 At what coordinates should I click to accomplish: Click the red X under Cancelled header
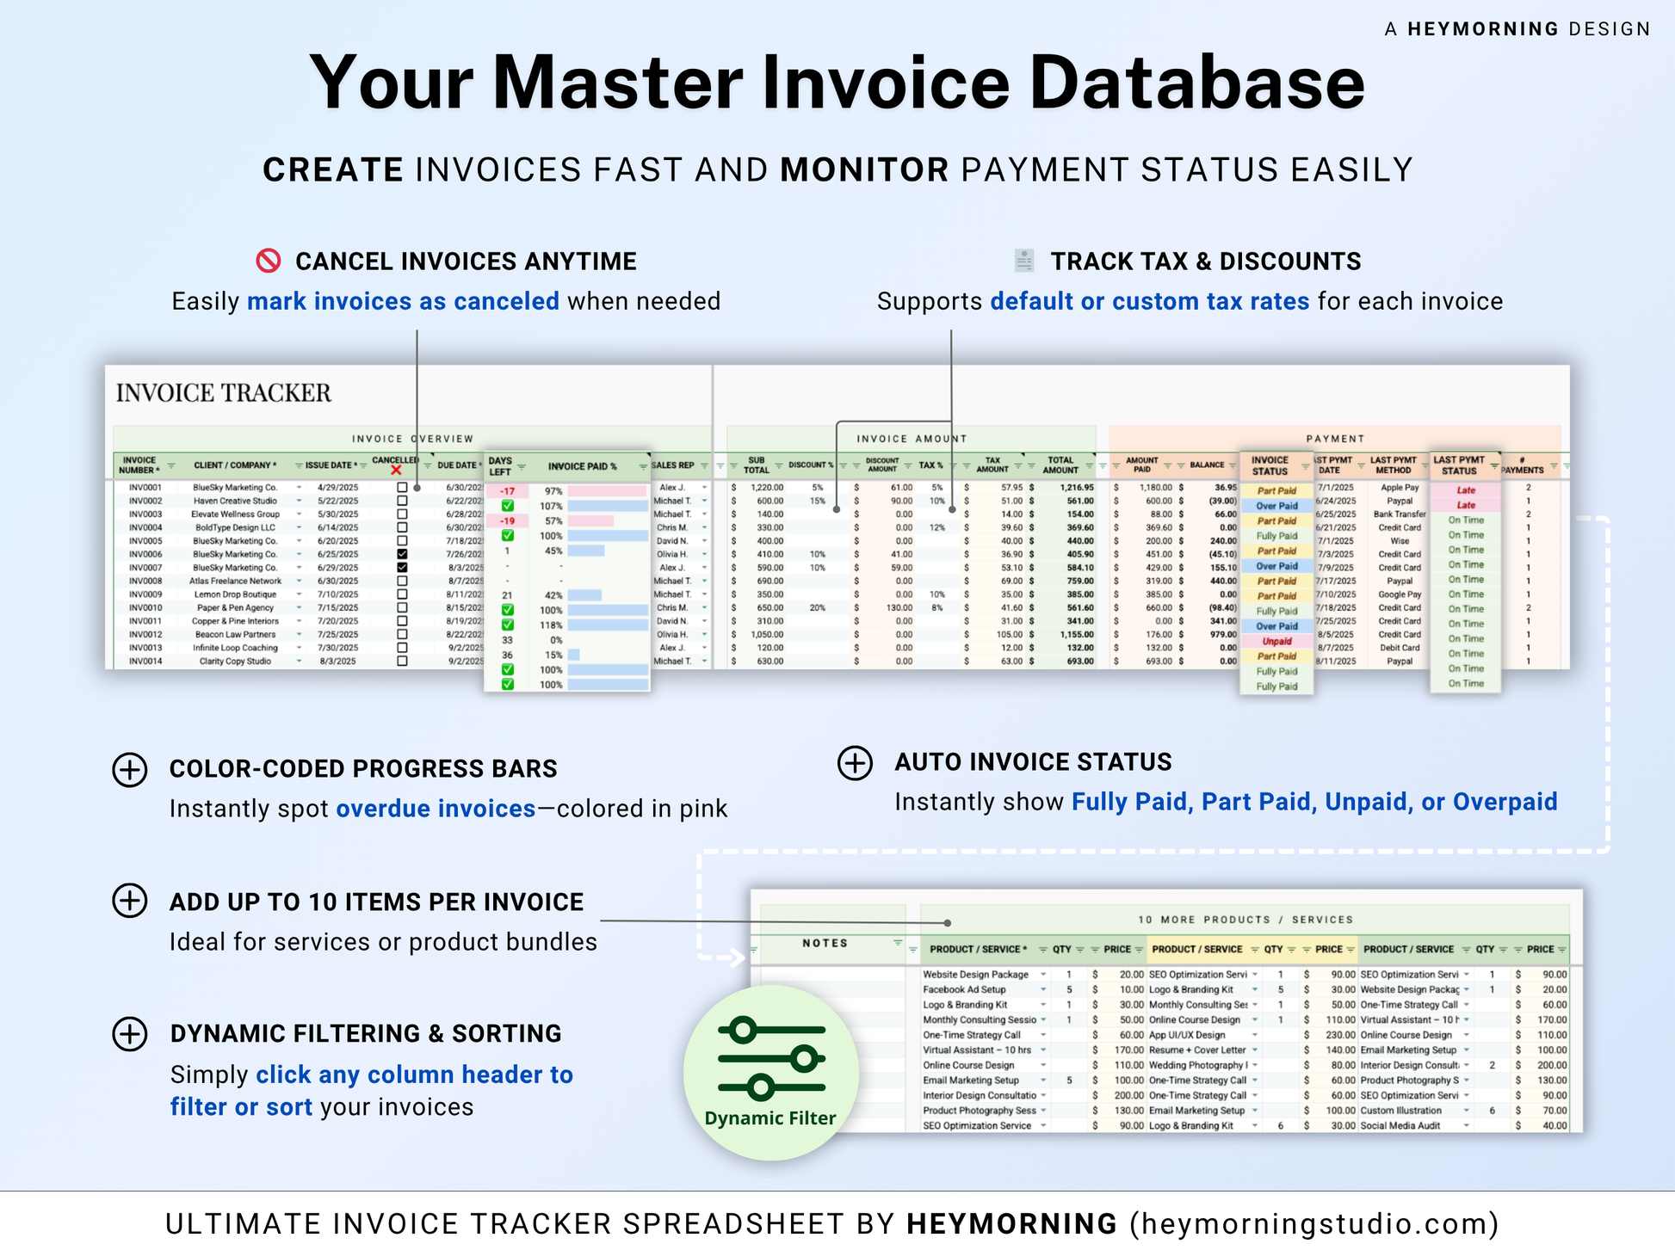click(x=396, y=470)
